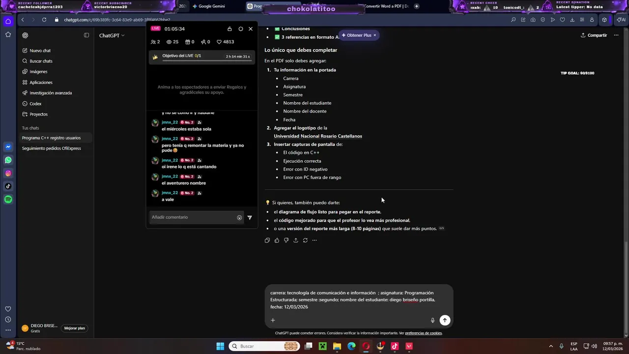Image resolution: width=629 pixels, height=354 pixels.
Task: Activate the voice dictation microphone
Action: tap(432, 321)
